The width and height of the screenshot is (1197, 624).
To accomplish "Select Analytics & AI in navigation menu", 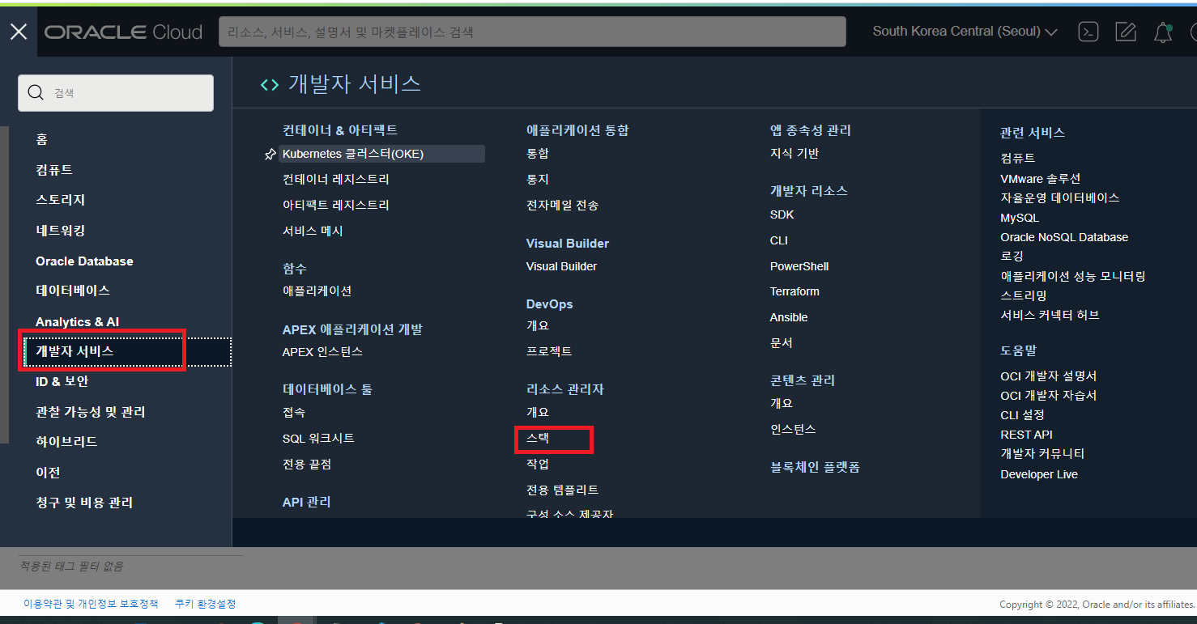I will pos(77,321).
